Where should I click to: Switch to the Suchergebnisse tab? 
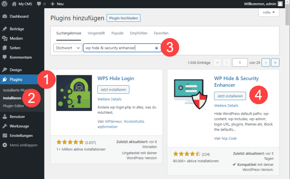click(x=69, y=33)
